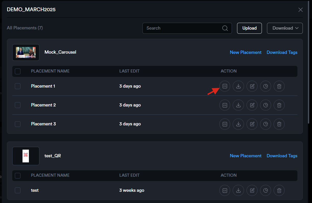Open the pie chart report for test placement

point(265,190)
